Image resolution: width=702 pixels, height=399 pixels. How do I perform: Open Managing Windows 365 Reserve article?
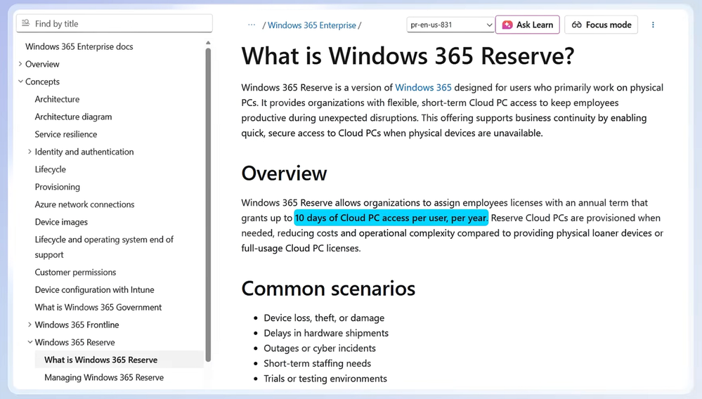click(x=104, y=377)
